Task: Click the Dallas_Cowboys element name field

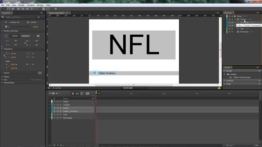Action: [20, 17]
